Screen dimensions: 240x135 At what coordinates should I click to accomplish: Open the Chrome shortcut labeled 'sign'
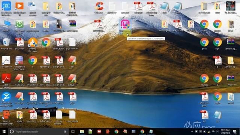[x=217, y=42]
